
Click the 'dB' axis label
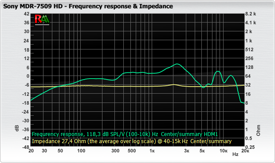tap(17, 128)
